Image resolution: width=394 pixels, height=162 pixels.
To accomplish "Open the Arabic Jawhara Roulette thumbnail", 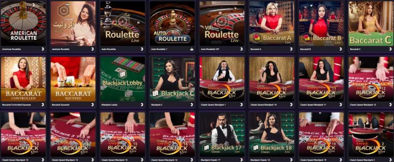I will (73, 23).
